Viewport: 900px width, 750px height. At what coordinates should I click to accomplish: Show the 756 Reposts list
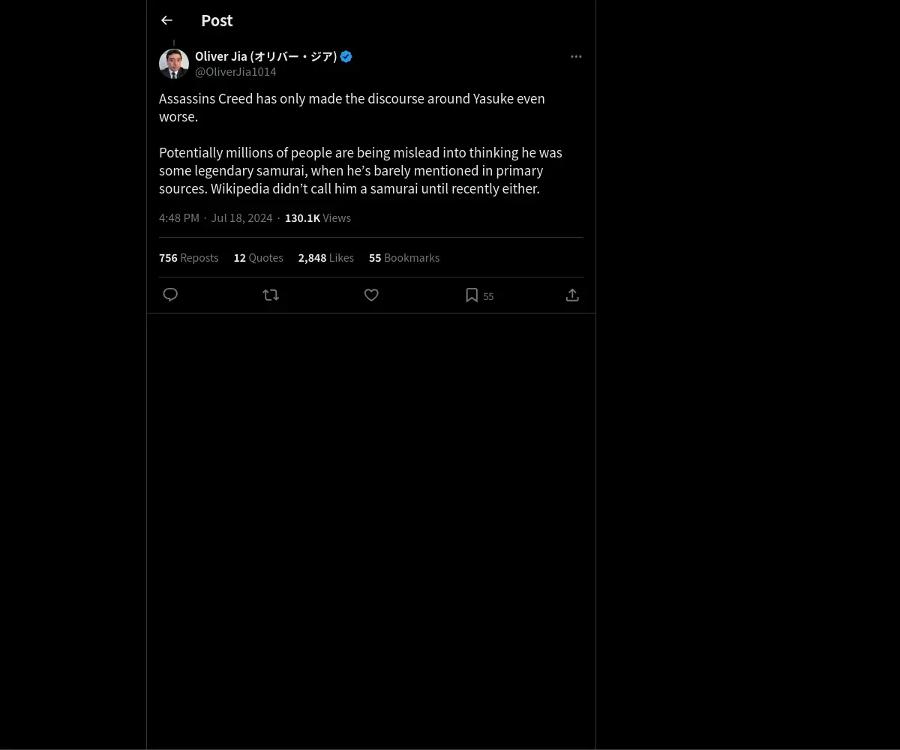189,257
